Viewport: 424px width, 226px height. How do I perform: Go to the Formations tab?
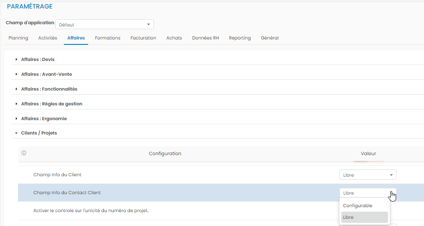coord(107,38)
